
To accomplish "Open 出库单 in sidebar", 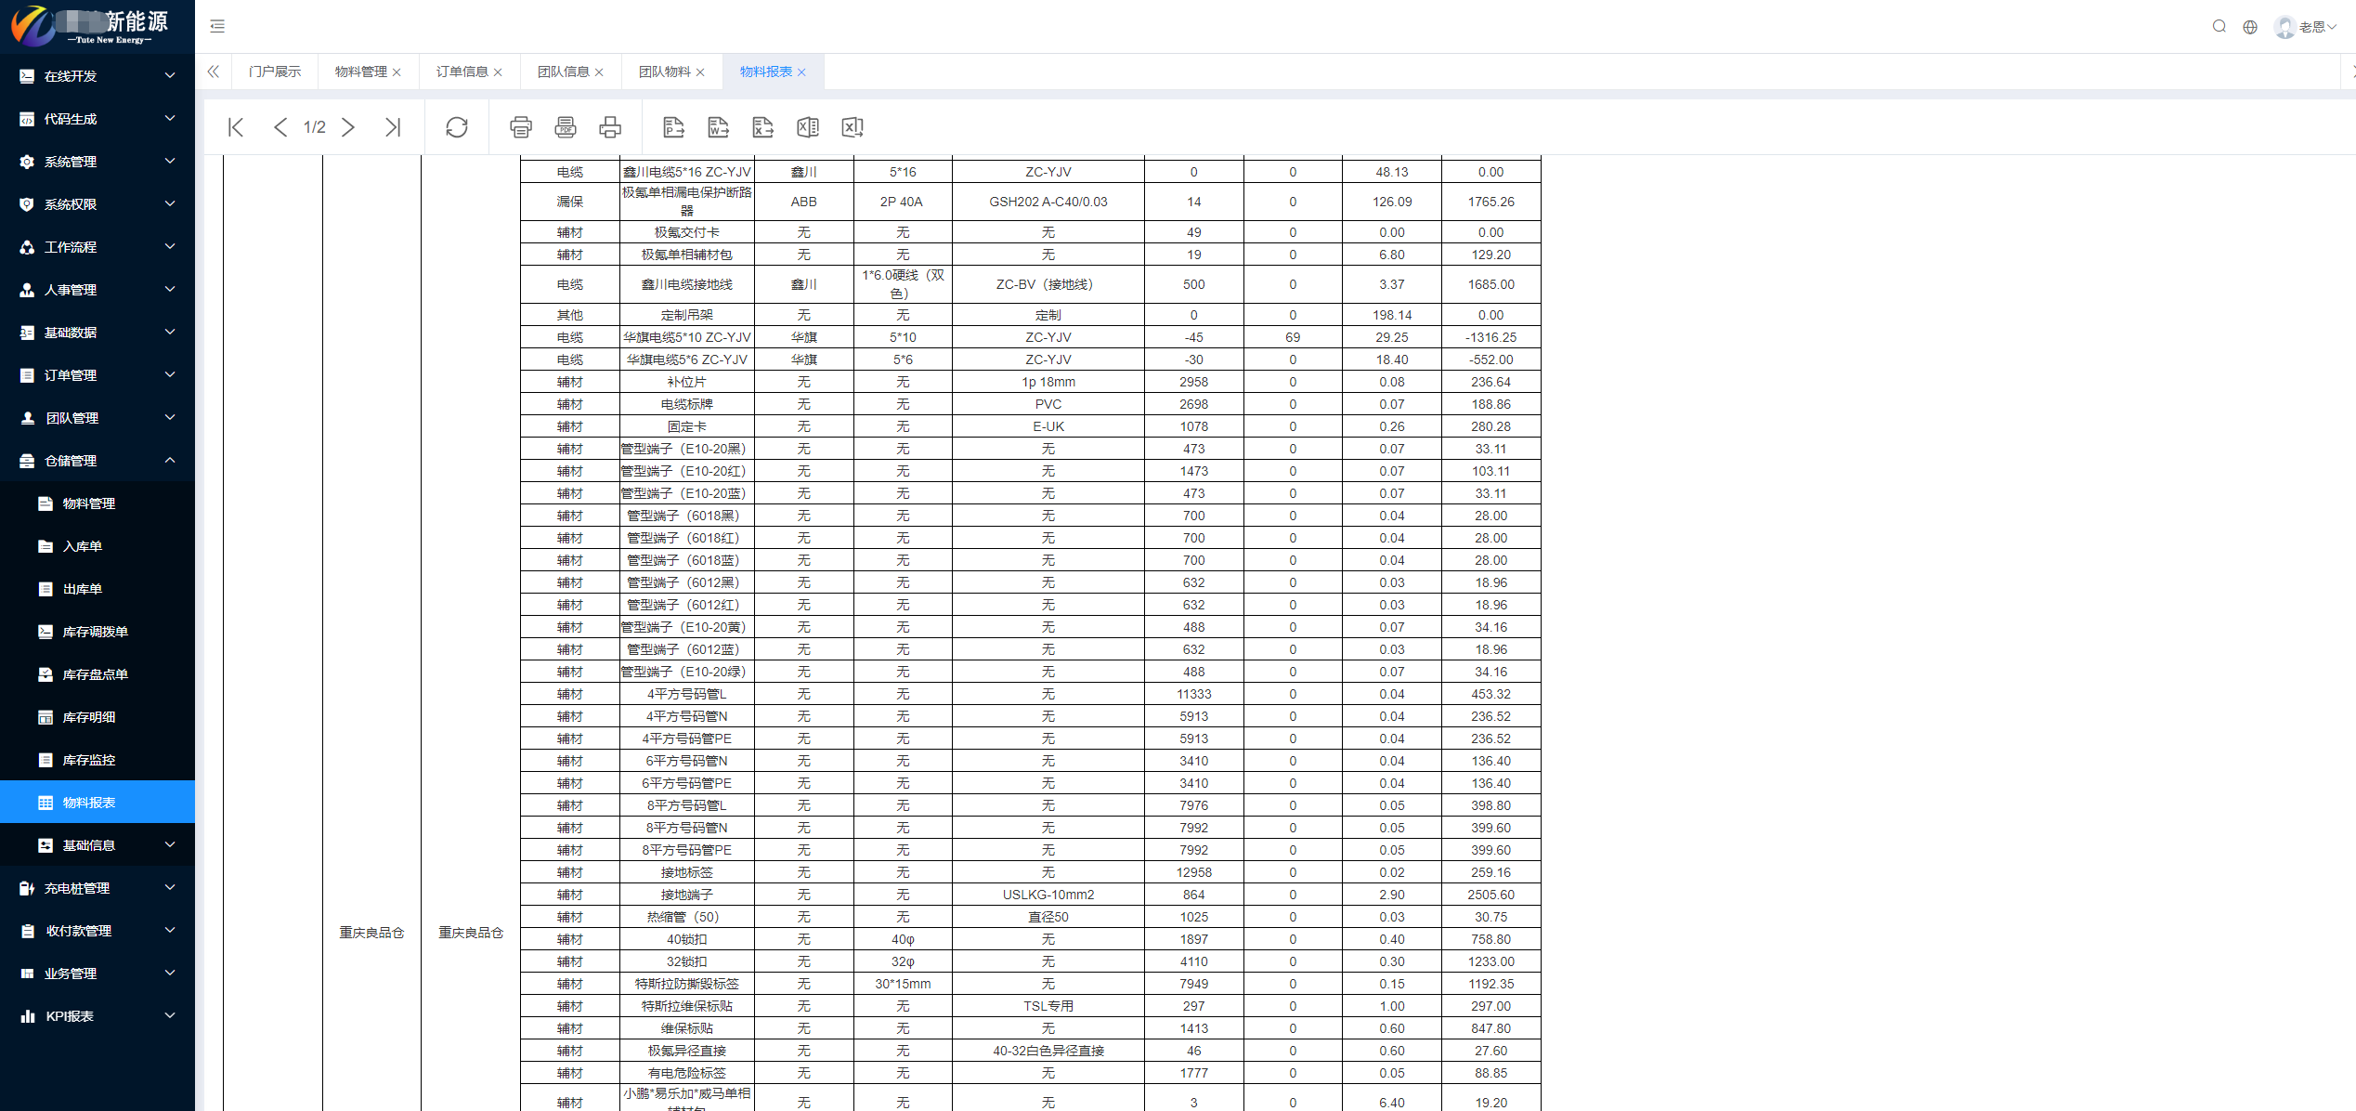I will (x=98, y=589).
